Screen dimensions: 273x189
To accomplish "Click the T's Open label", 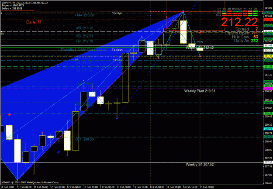I will (x=117, y=50).
